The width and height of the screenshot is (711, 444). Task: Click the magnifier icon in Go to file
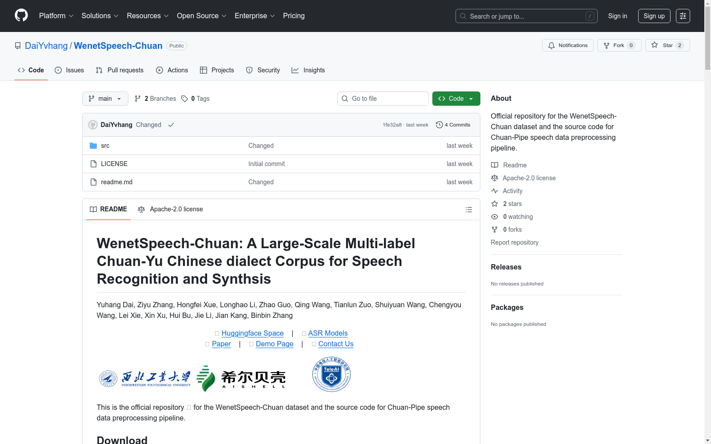click(x=345, y=99)
